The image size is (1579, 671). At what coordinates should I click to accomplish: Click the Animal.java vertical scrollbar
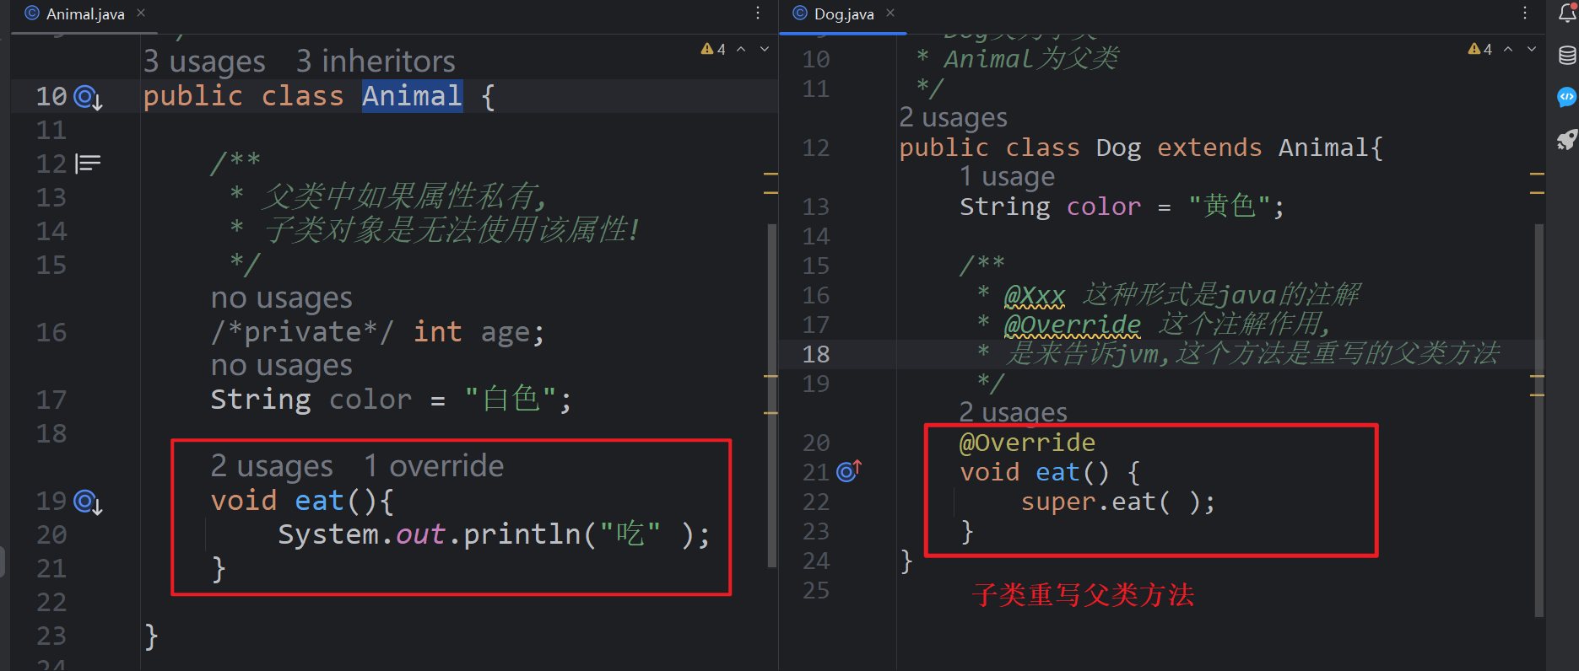click(x=772, y=396)
